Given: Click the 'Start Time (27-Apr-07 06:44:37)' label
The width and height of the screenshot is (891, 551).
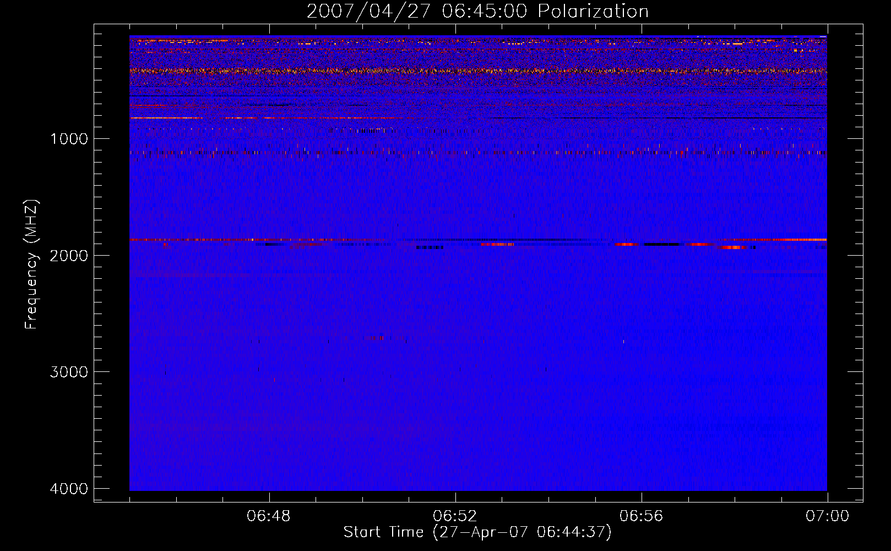Looking at the screenshot, I should tap(477, 532).
